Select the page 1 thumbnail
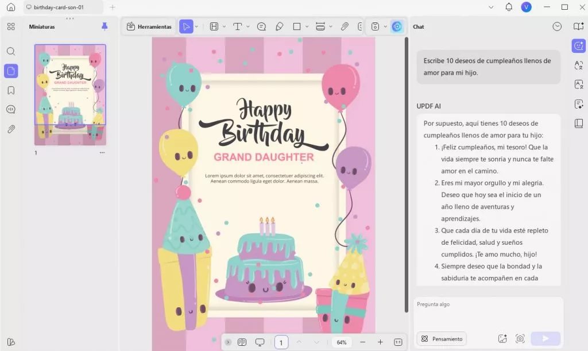The height and width of the screenshot is (351, 588). pos(70,95)
